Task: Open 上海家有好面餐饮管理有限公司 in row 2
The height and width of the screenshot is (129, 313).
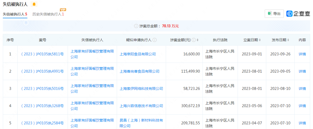Action: (92, 71)
